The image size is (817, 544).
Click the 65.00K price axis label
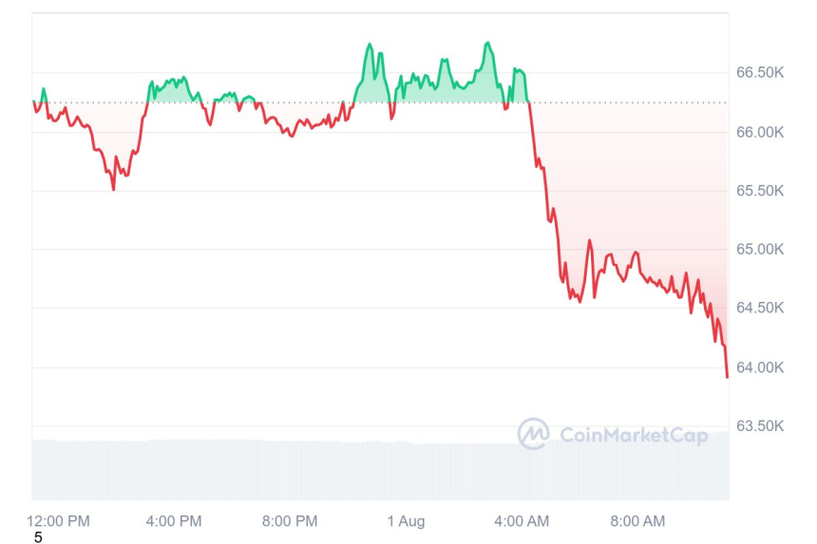coord(760,250)
